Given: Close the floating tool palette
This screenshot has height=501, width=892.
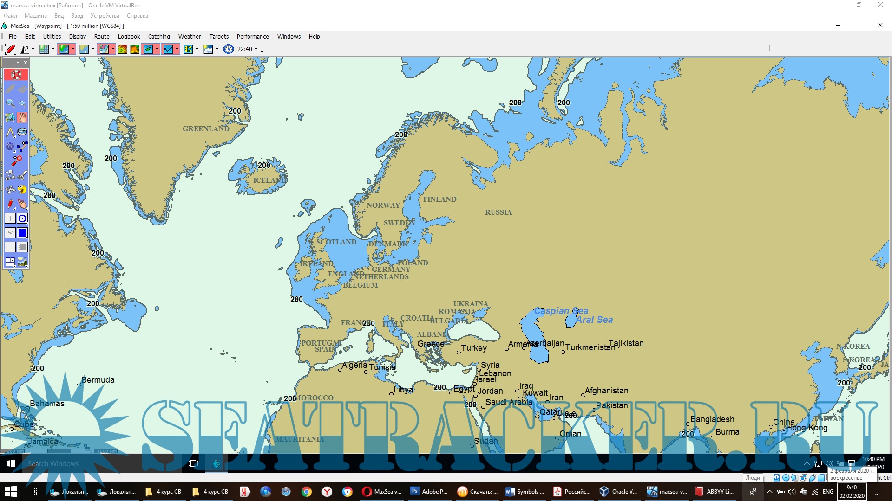Looking at the screenshot, I should [x=26, y=63].
